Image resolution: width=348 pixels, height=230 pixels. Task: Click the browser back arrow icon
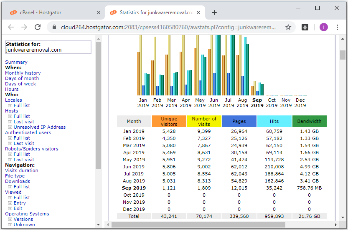coord(11,27)
